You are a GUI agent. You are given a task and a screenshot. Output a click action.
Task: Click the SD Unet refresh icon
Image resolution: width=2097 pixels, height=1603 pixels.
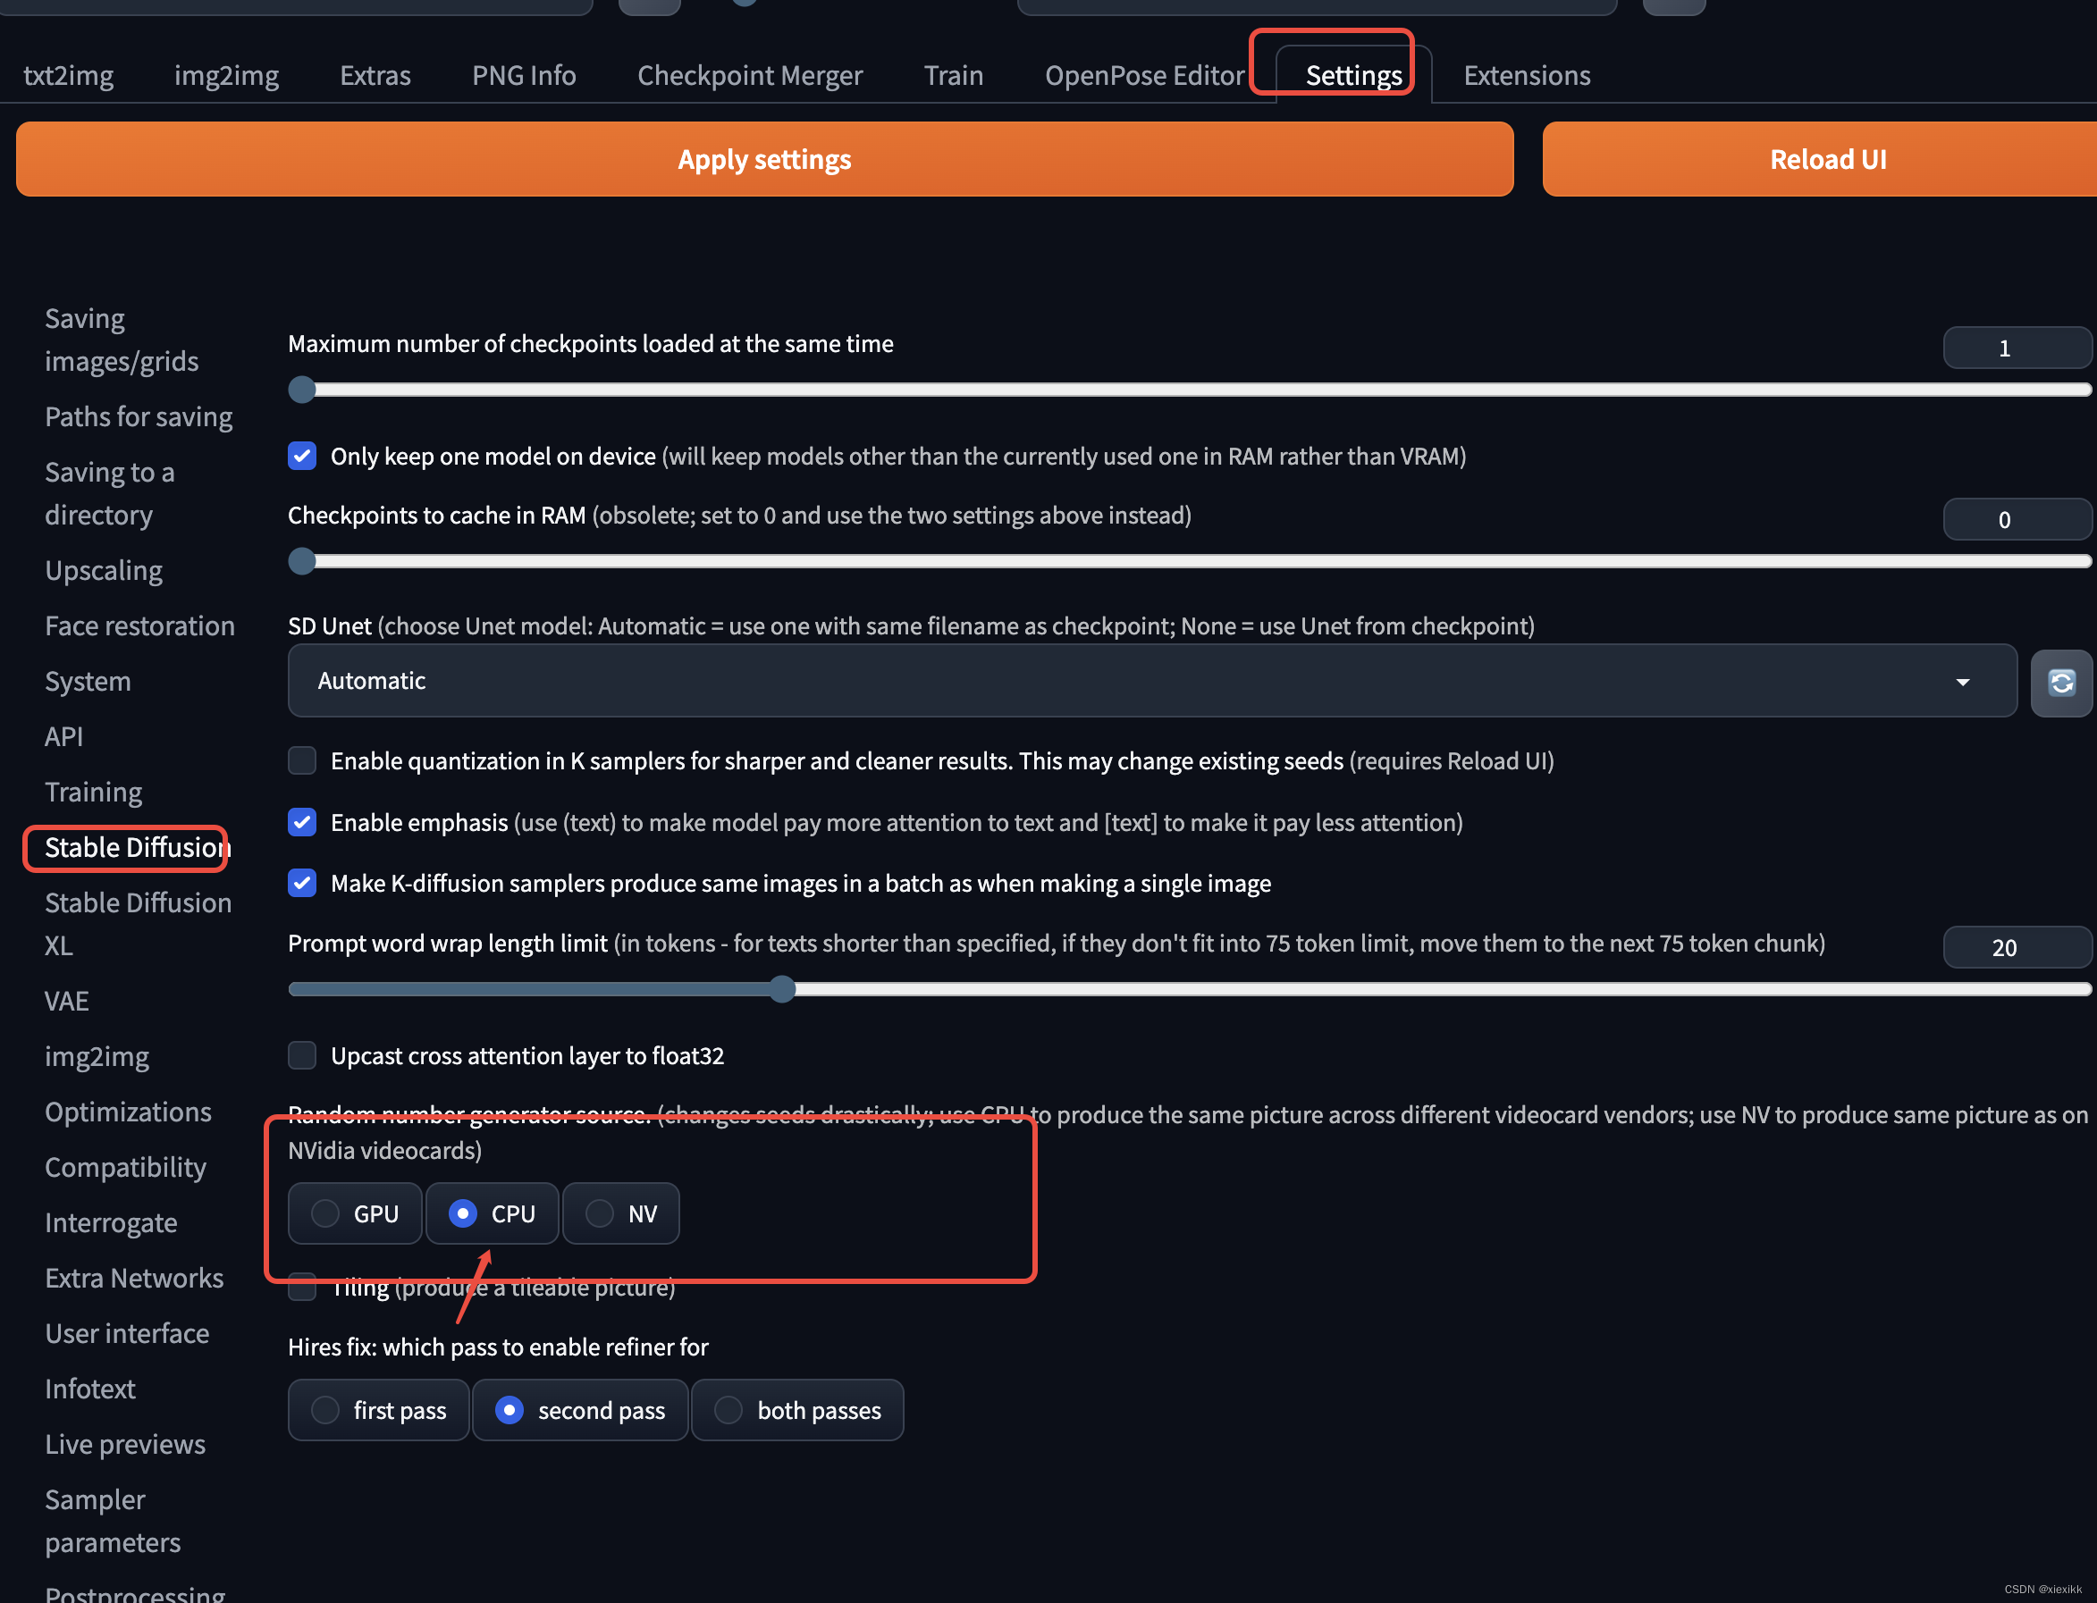(2060, 683)
